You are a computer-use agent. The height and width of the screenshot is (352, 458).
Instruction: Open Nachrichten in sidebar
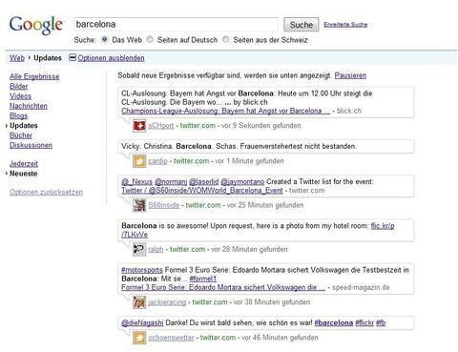(29, 106)
